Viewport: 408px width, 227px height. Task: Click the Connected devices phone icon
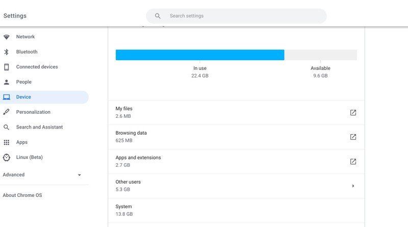point(7,67)
